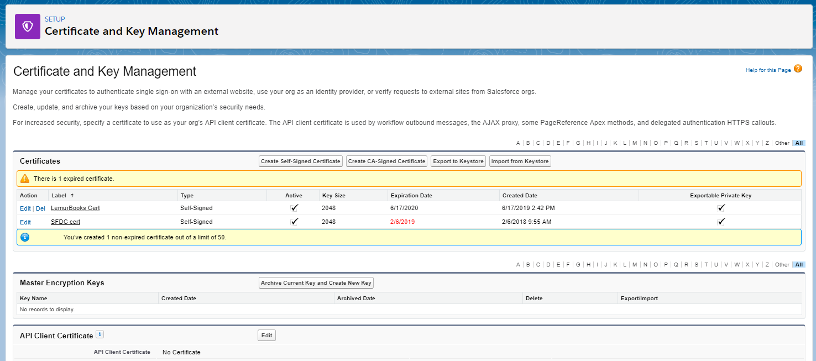Click the SETUP breadcrumb text
The width and height of the screenshot is (816, 361).
(55, 19)
